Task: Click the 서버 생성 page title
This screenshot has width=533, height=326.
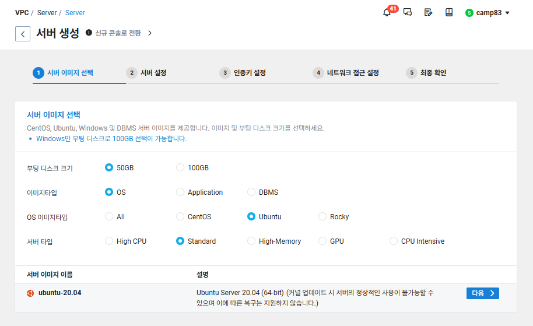Action: 58,33
